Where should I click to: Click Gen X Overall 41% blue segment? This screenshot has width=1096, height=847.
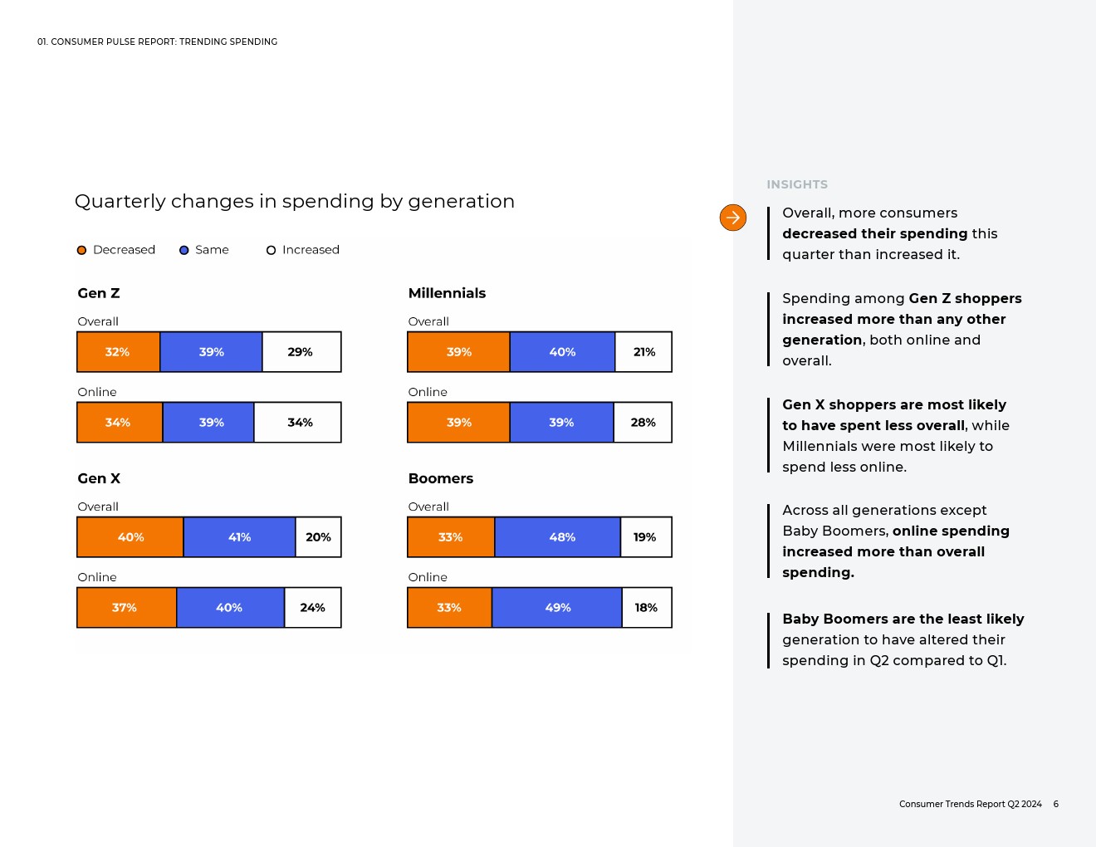(x=239, y=537)
